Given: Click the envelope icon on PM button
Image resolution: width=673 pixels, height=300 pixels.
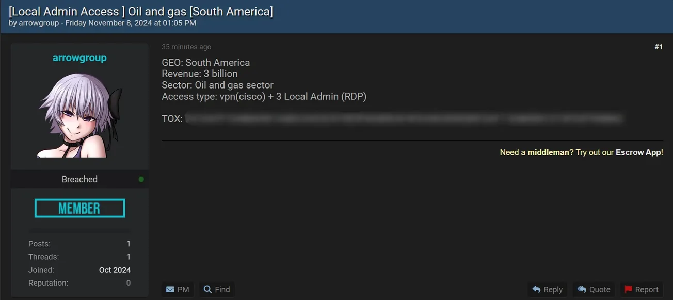Looking at the screenshot, I should pos(170,290).
